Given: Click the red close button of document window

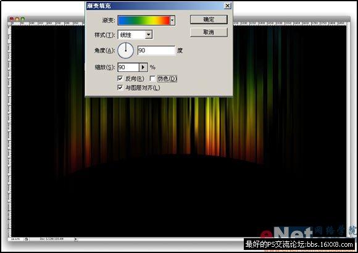Looking at the screenshot, I should (12, 19).
